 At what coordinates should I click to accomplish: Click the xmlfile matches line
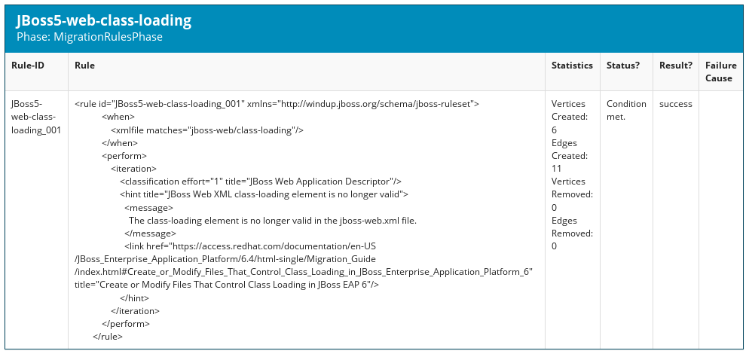(207, 130)
